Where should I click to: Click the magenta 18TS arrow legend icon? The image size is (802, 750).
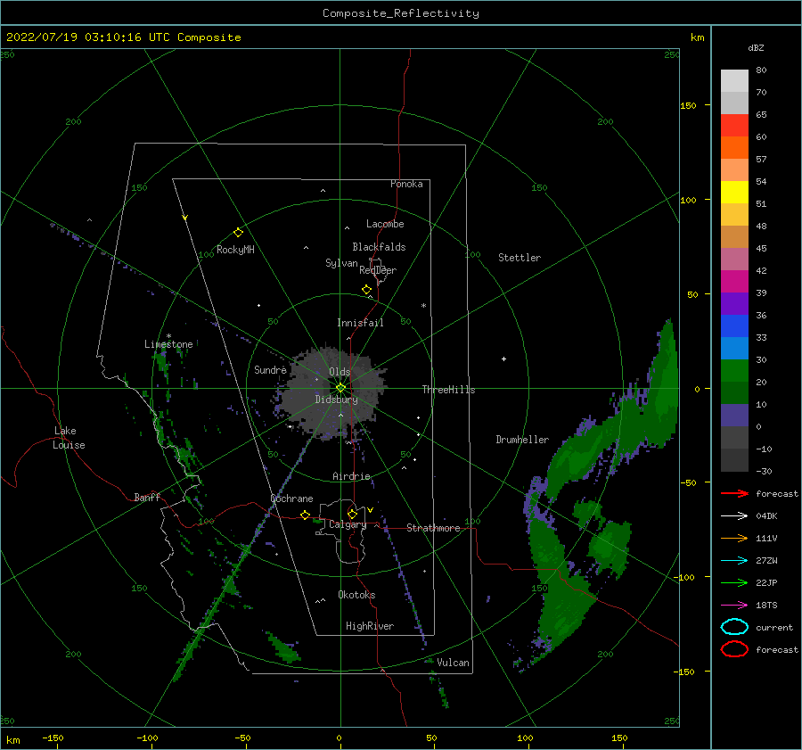pos(734,606)
